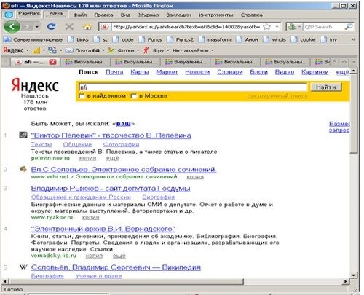
Task: Click the QIP Search magnifier icon
Action: point(349,27)
